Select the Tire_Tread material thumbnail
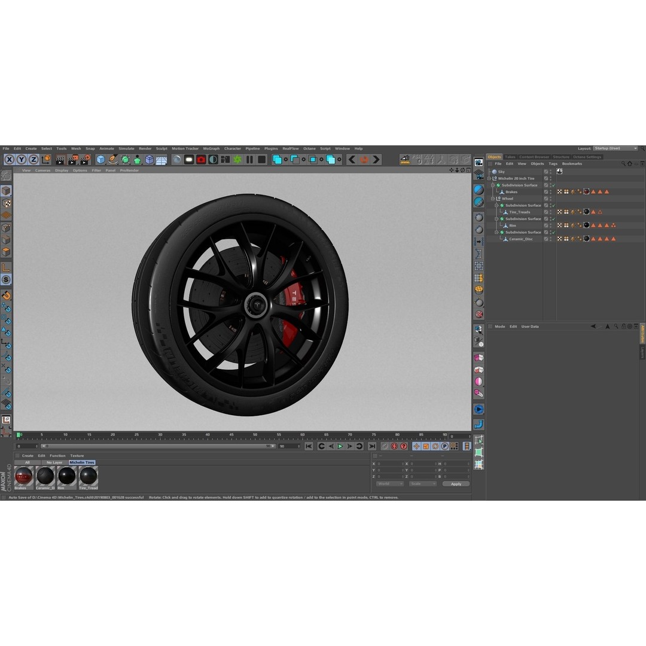Viewport: 646px width, 646px height. pyautogui.click(x=88, y=478)
